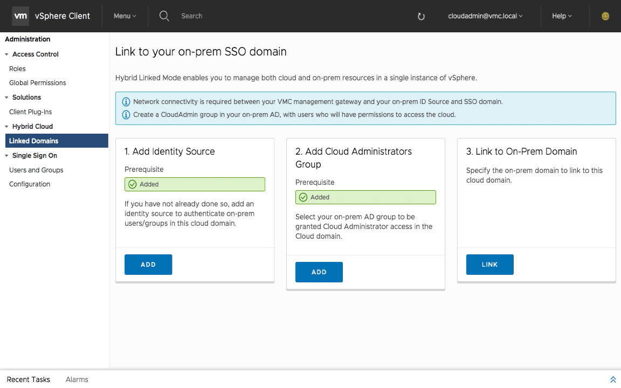Switch to the Recent Tasks tab
The image size is (621, 388).
(x=28, y=379)
